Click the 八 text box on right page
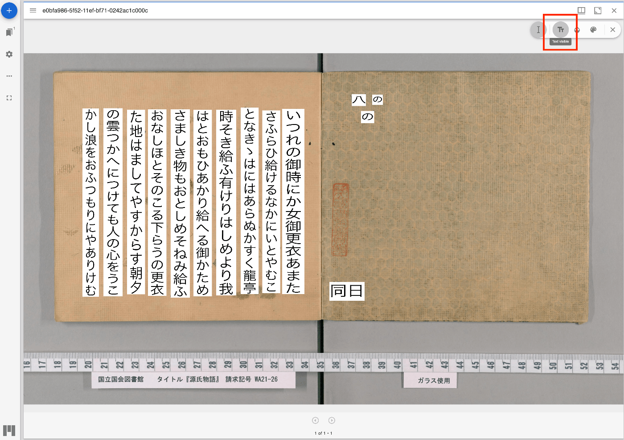Image resolution: width=624 pixels, height=440 pixels. (x=359, y=100)
